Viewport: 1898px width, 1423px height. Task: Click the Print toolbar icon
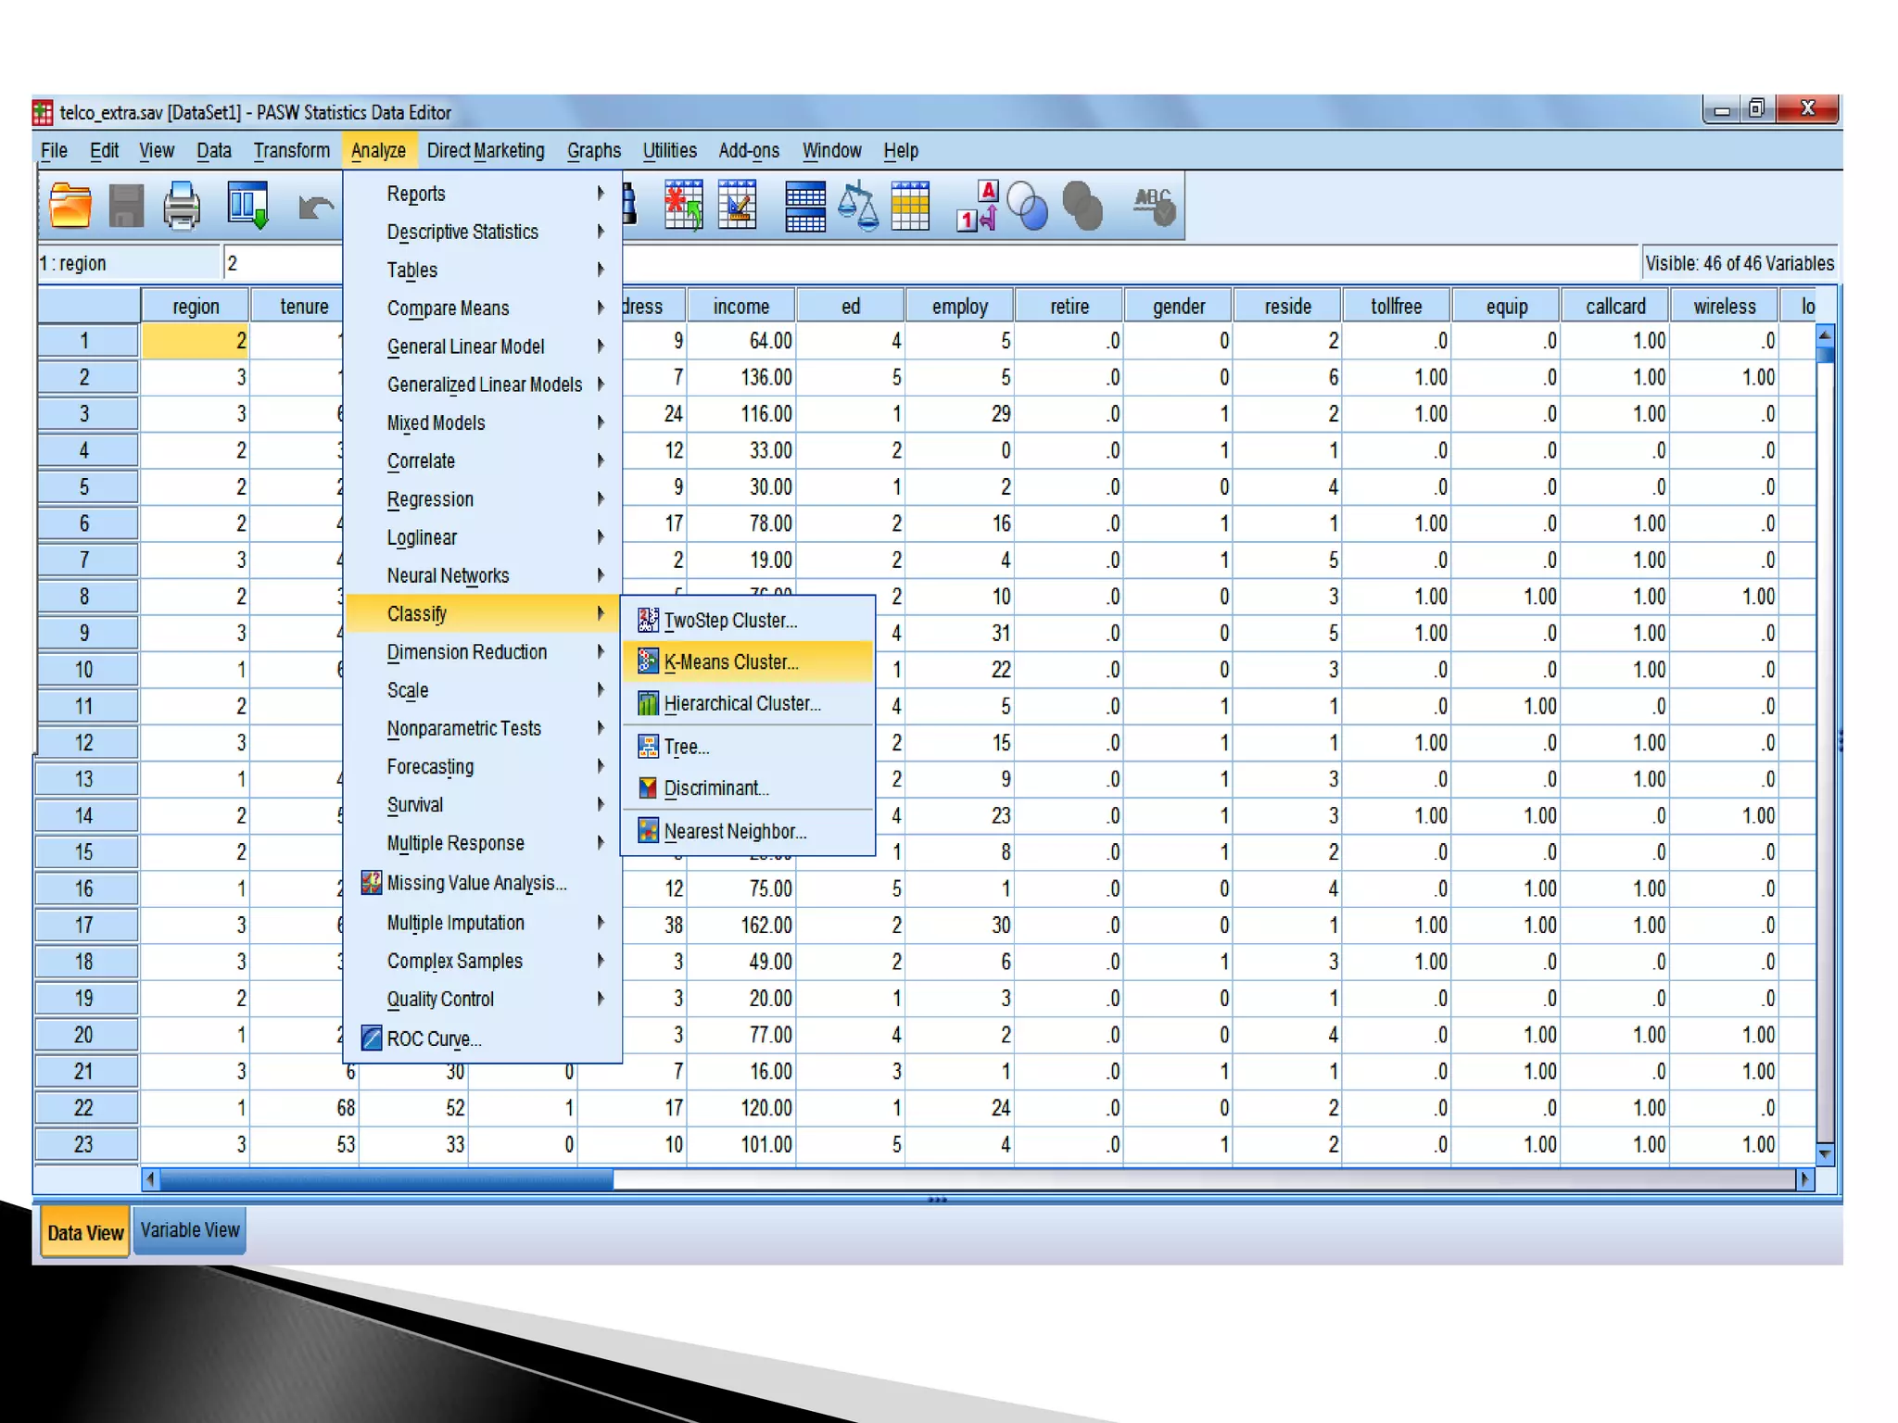click(182, 206)
